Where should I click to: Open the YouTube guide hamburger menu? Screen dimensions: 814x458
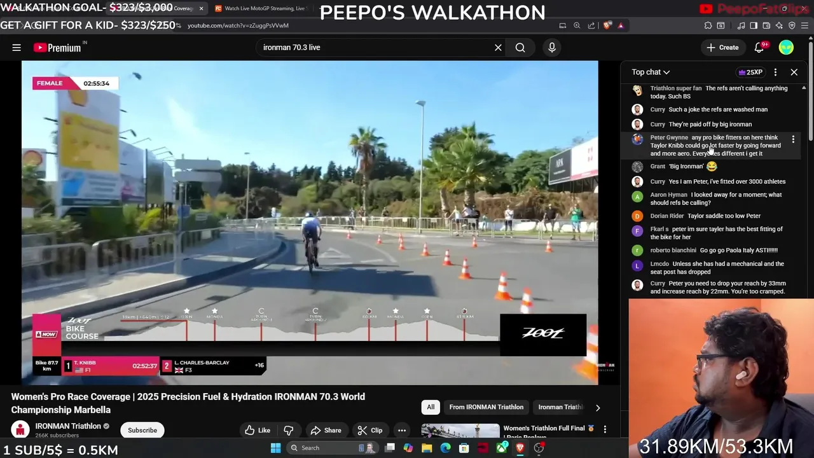[17, 47]
